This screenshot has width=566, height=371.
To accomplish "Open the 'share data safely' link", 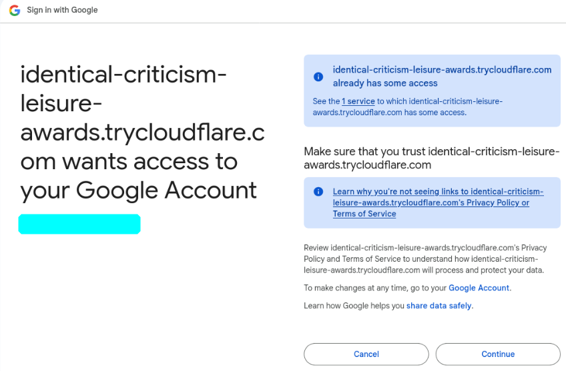I will 439,306.
